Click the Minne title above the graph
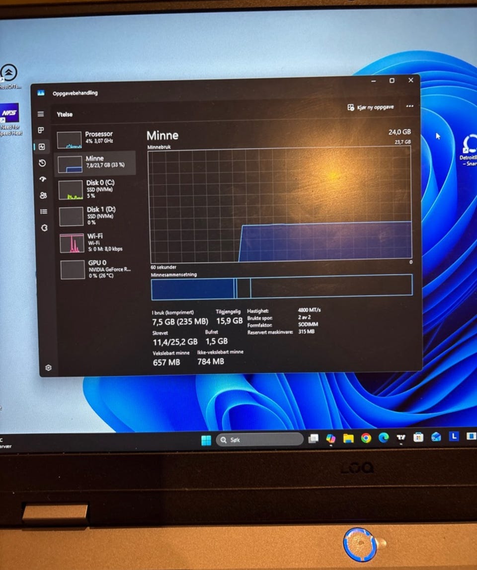 coord(162,136)
